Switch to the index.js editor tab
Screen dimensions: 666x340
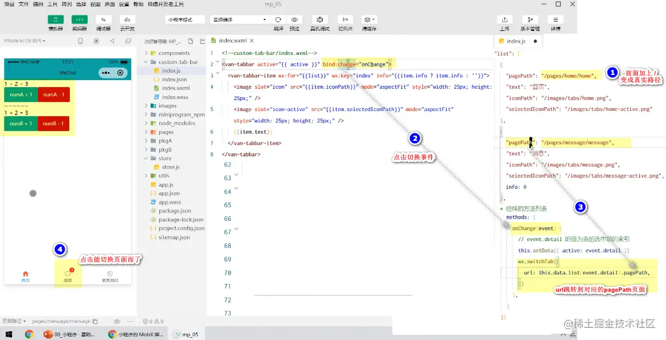pyautogui.click(x=516, y=41)
